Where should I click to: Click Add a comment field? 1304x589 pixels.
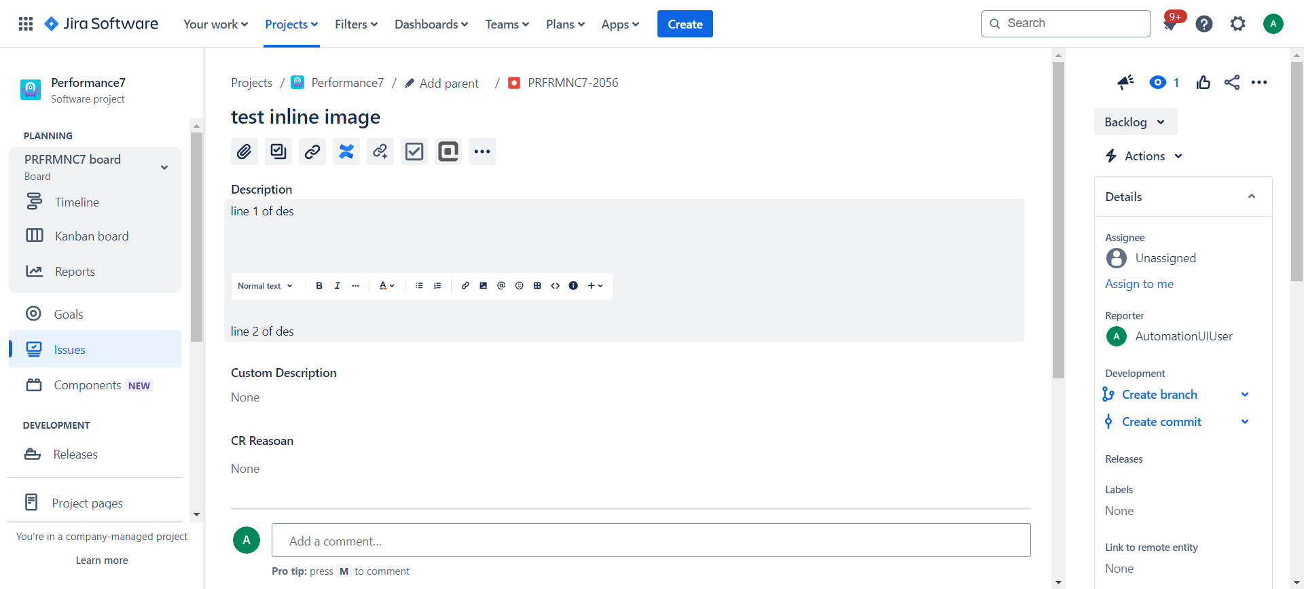coord(651,541)
